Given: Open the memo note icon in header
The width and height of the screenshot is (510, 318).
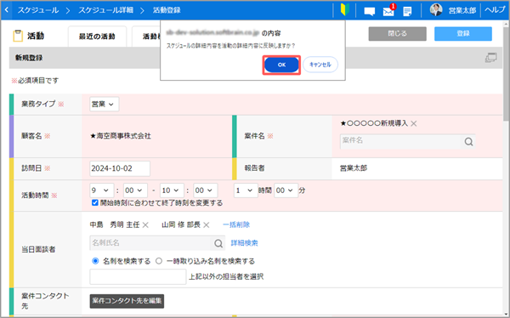Looking at the screenshot, I should pyautogui.click(x=407, y=11).
